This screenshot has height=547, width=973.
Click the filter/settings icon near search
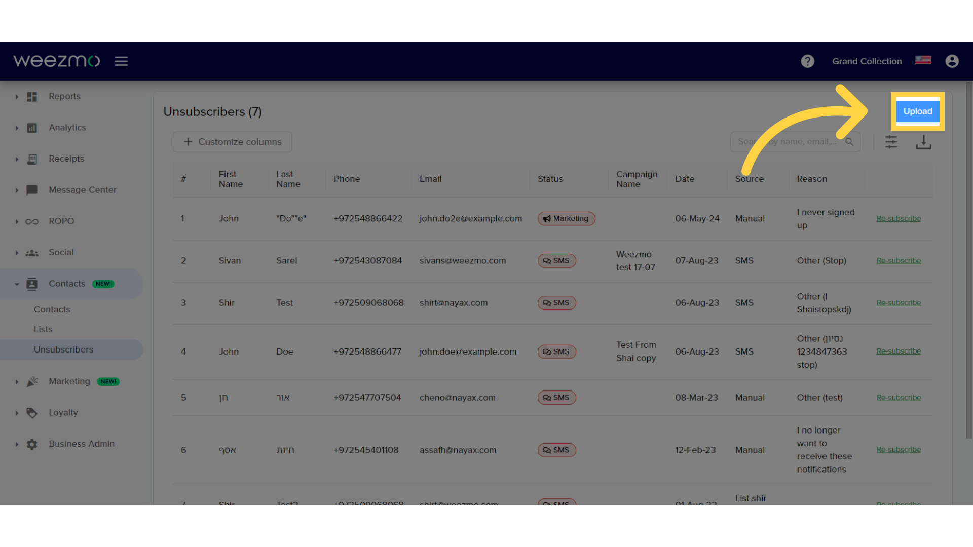coord(891,142)
